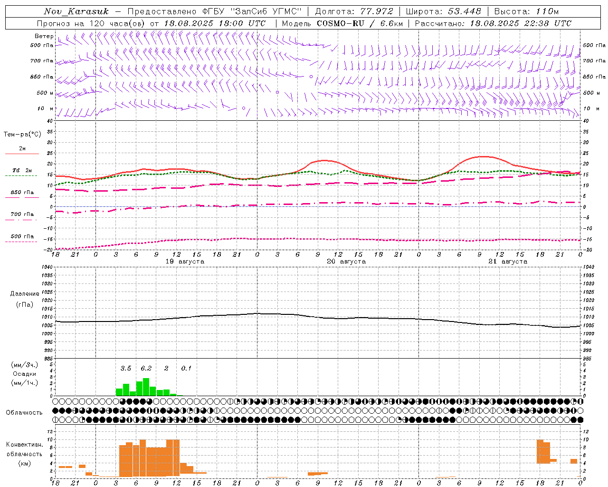Click the Модель COSMO-RU / 6.6км text
Screen dimensions: 608x487
click(342, 23)
